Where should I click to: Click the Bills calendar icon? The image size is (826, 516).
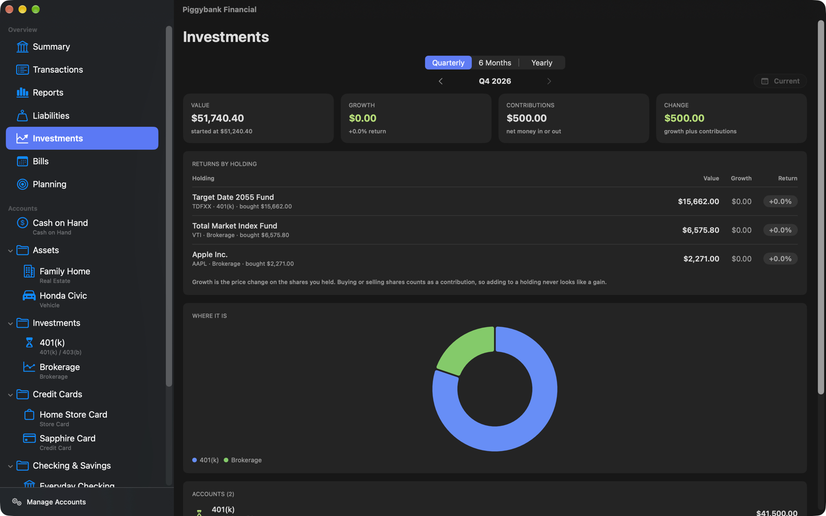pos(22,162)
